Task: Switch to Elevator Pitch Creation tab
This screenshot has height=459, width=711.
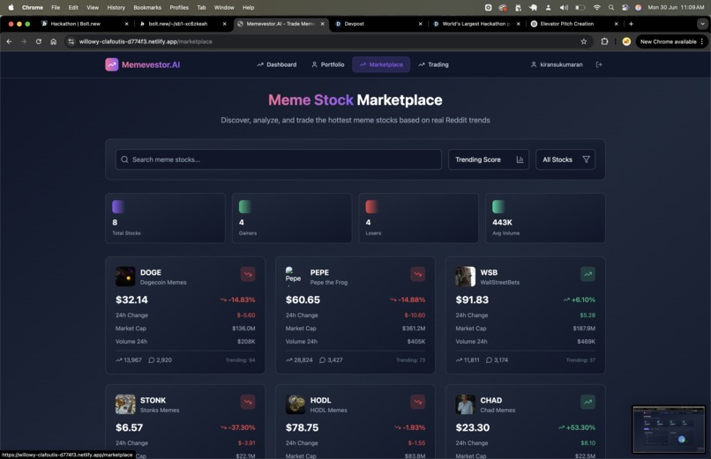Action: click(572, 24)
